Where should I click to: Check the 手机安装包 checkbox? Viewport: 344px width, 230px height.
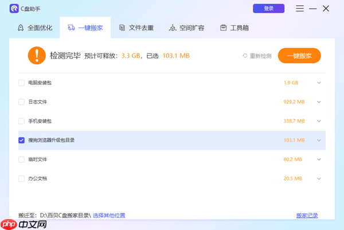coord(22,121)
